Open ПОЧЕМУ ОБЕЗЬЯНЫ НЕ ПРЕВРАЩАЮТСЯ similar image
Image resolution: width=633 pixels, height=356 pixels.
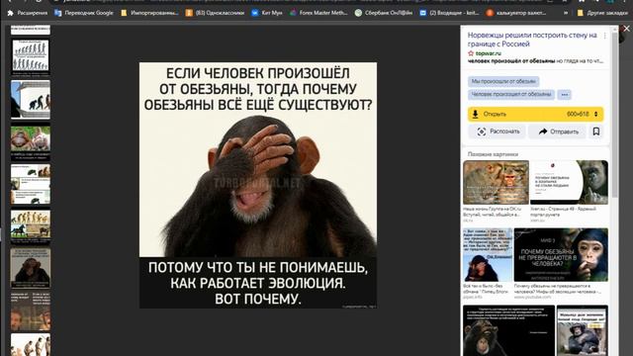(561, 255)
